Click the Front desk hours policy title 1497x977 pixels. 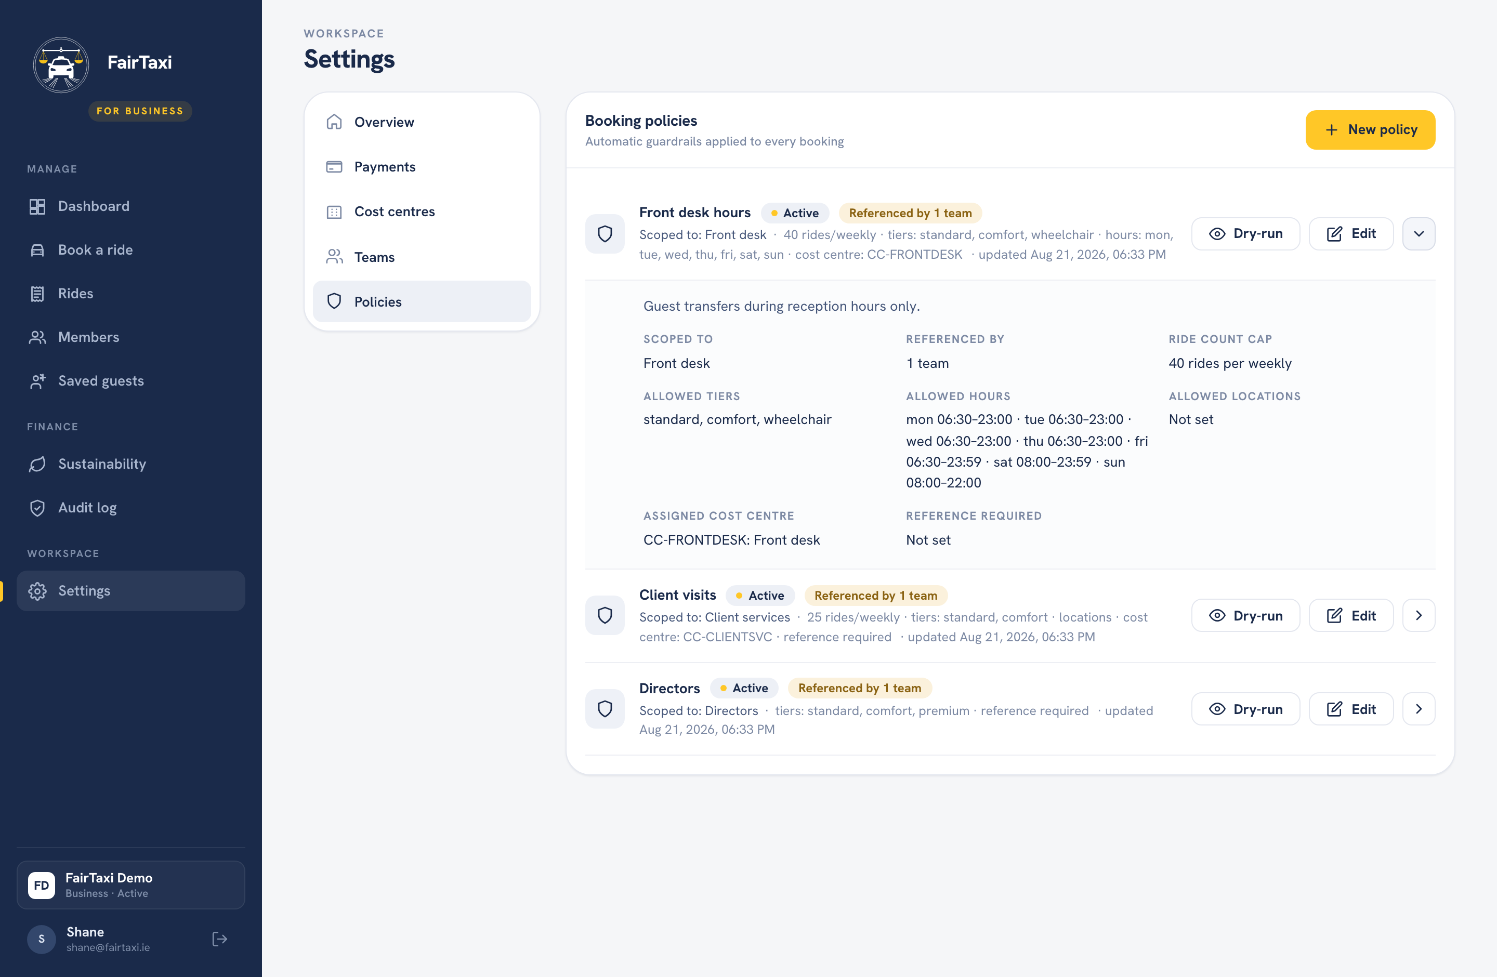point(694,213)
